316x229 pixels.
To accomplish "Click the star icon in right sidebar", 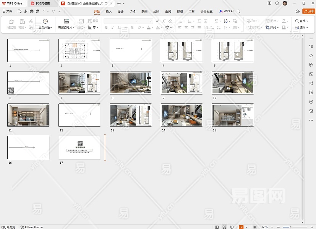I will [x=311, y=55].
